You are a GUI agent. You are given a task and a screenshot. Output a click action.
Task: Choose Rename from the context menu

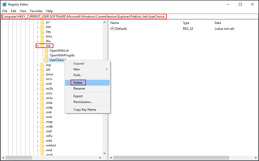pyautogui.click(x=87, y=89)
